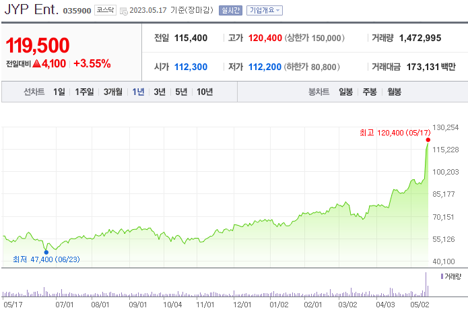Click the stock code 035900
Image resolution: width=468 pixels, height=312 pixels.
tap(77, 11)
